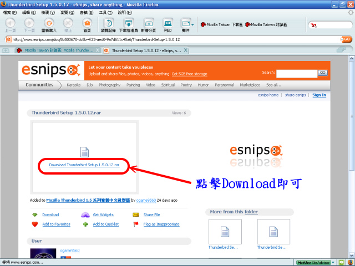Click the esnips Search input field
The width and height of the screenshot is (355, 266).
tap(297, 73)
